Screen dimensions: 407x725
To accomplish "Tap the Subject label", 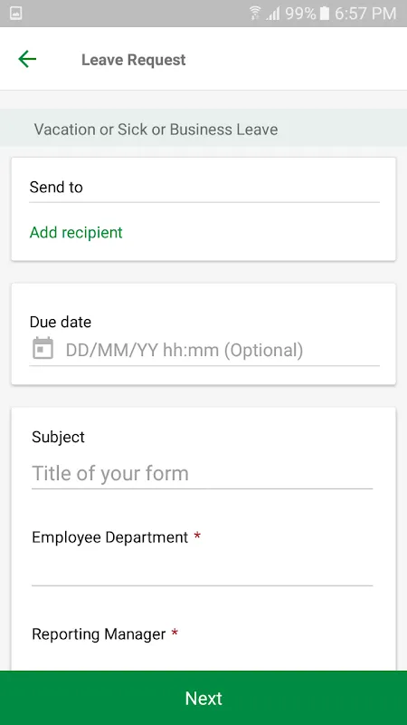I will click(x=58, y=437).
